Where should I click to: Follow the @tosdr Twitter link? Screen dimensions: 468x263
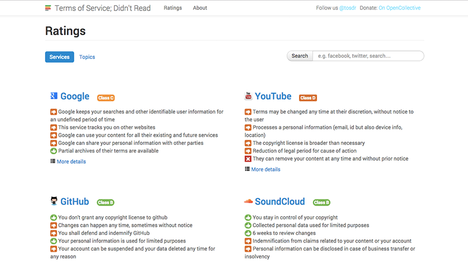[349, 8]
